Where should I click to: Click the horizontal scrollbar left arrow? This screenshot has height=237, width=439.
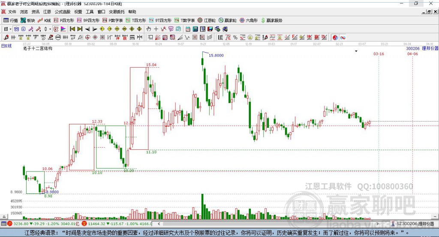pyautogui.click(x=159, y=224)
